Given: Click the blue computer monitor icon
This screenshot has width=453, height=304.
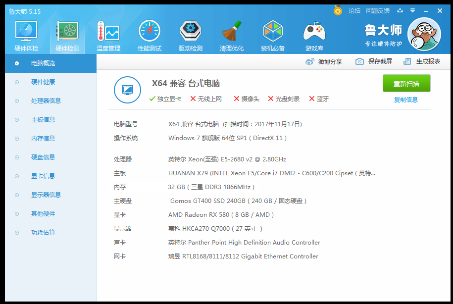Looking at the screenshot, I should [127, 90].
